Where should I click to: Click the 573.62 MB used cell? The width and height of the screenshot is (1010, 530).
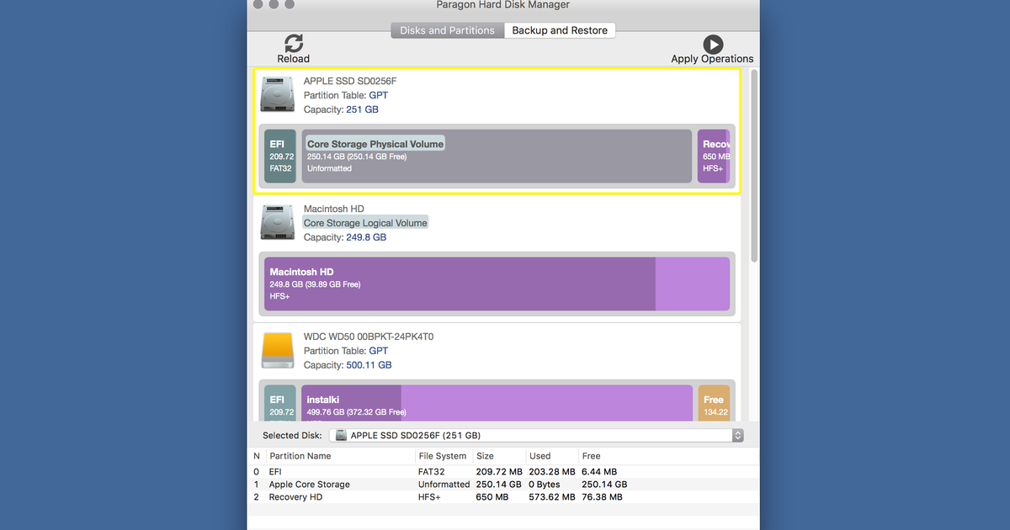pyautogui.click(x=552, y=497)
